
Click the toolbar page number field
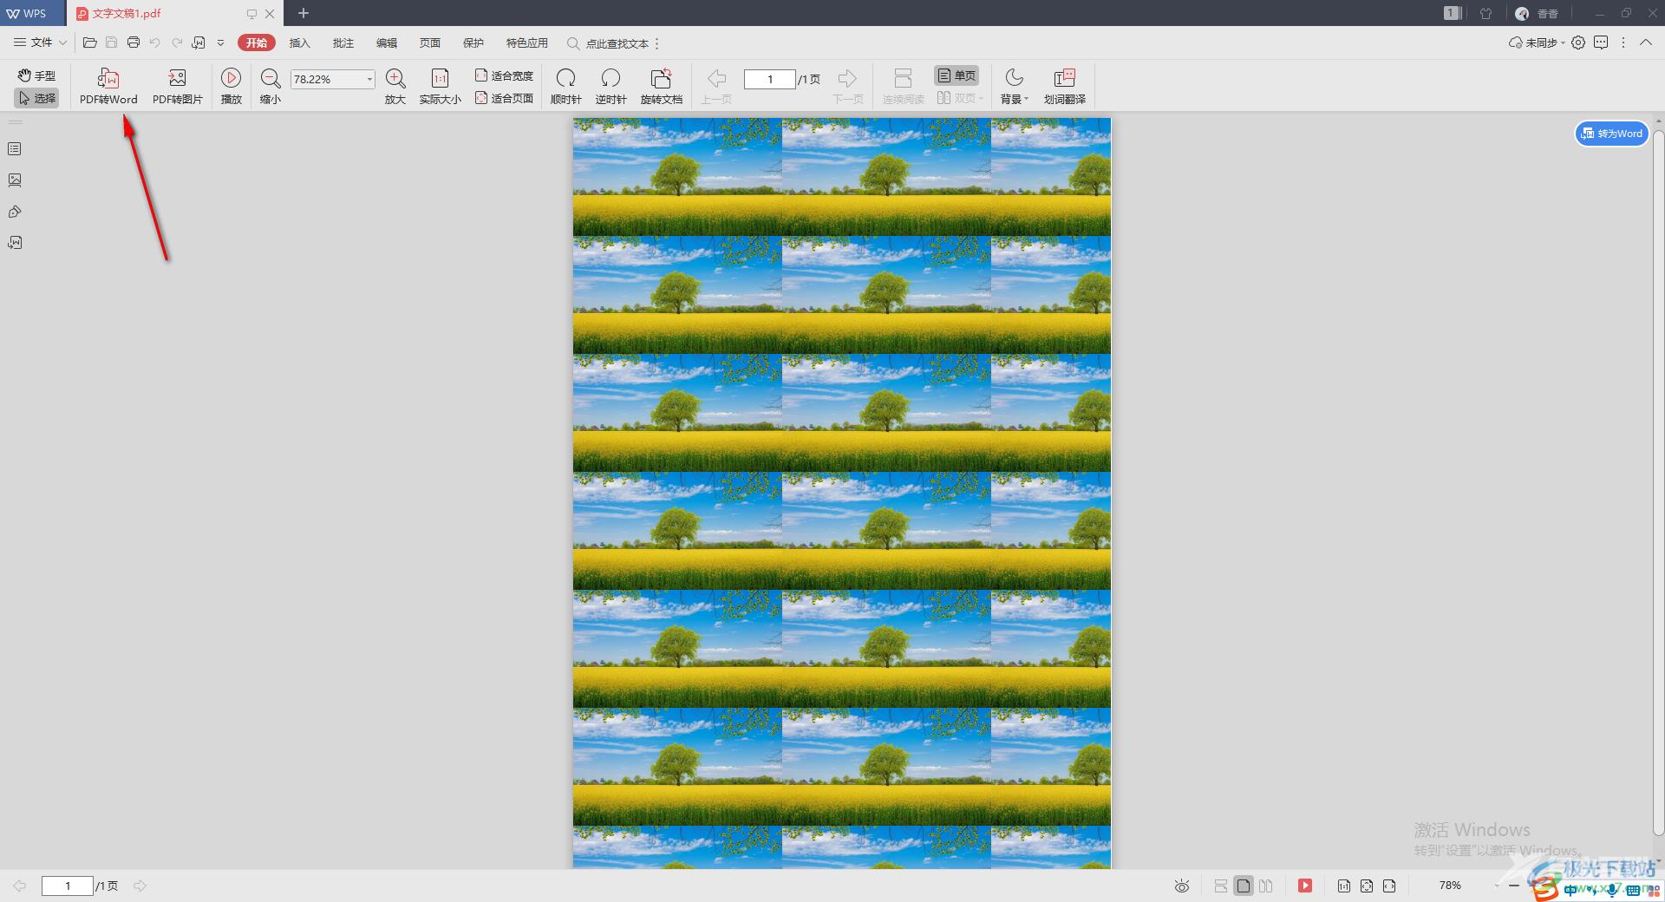point(769,79)
